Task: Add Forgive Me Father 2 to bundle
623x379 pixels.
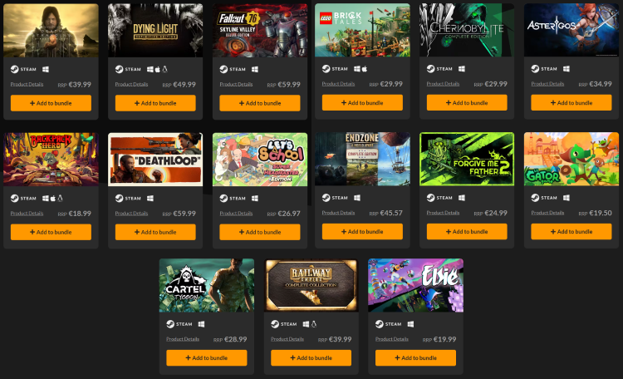Action: (x=467, y=231)
